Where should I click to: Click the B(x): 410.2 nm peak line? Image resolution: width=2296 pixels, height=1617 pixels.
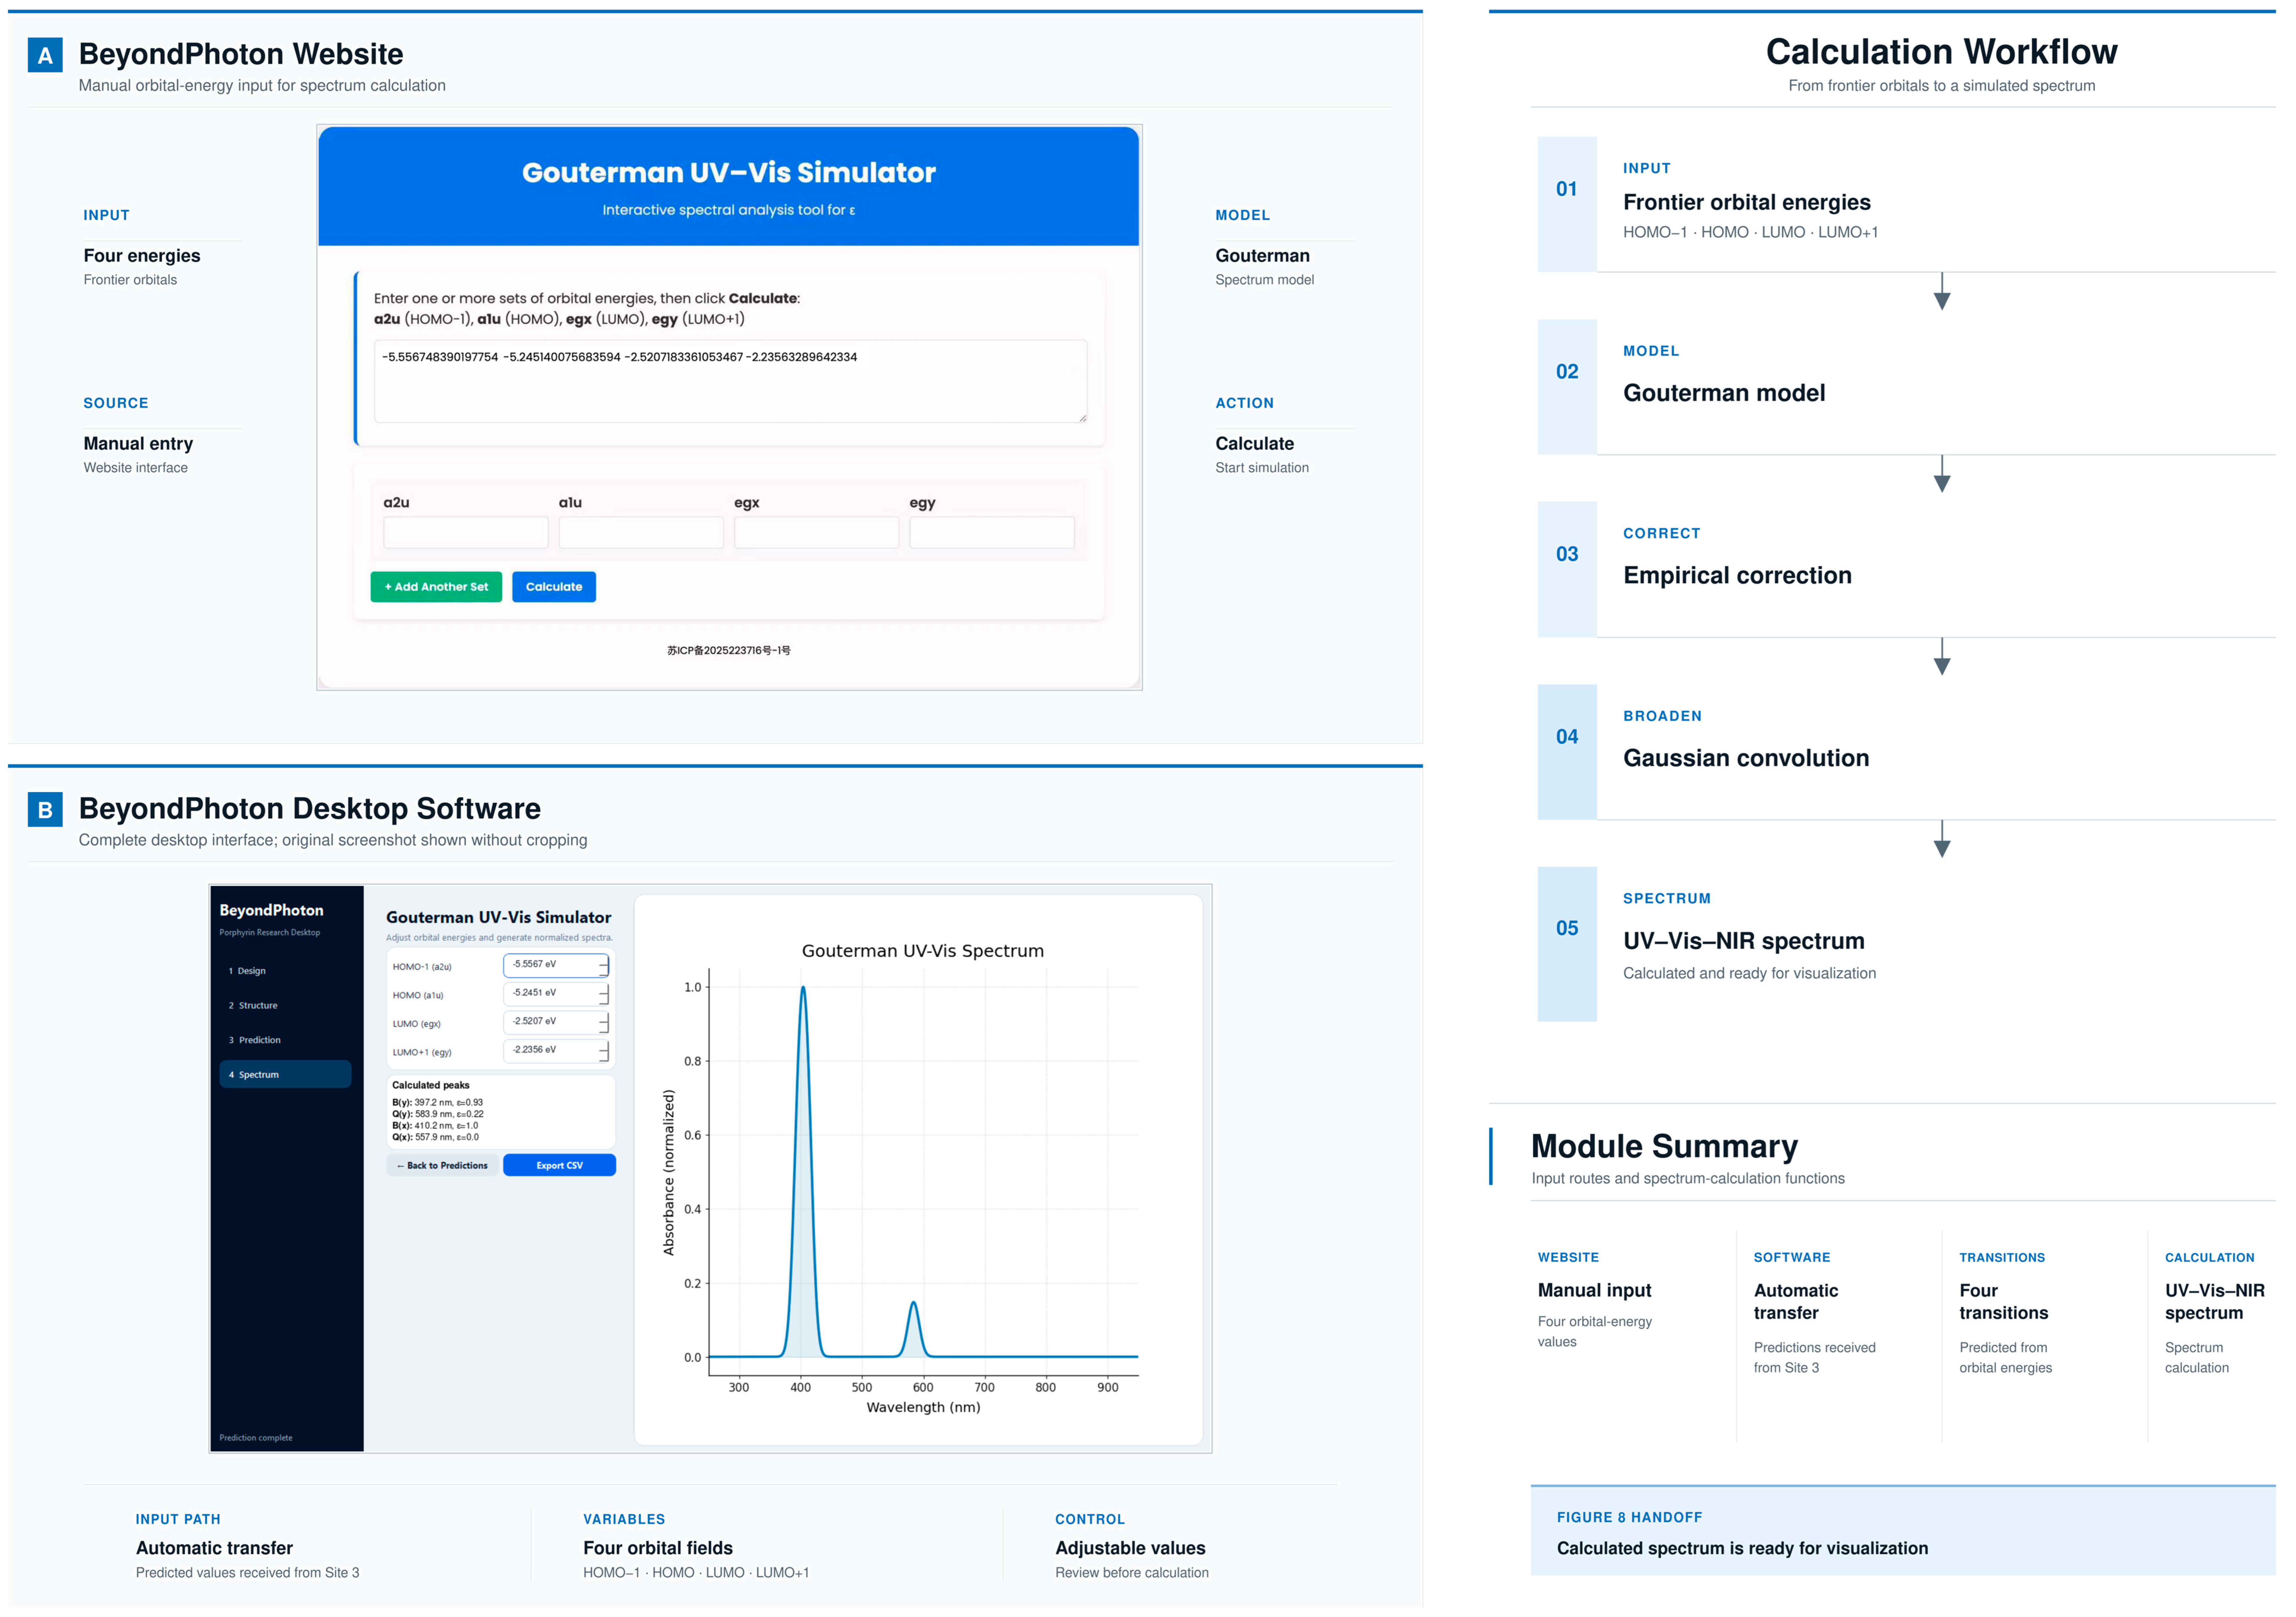435,1126
